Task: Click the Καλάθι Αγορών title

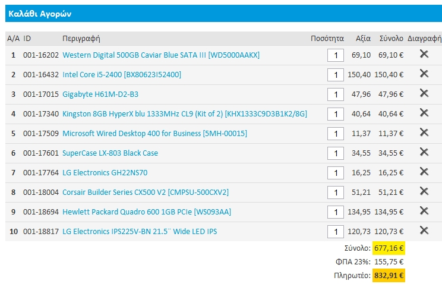Action: [x=40, y=14]
